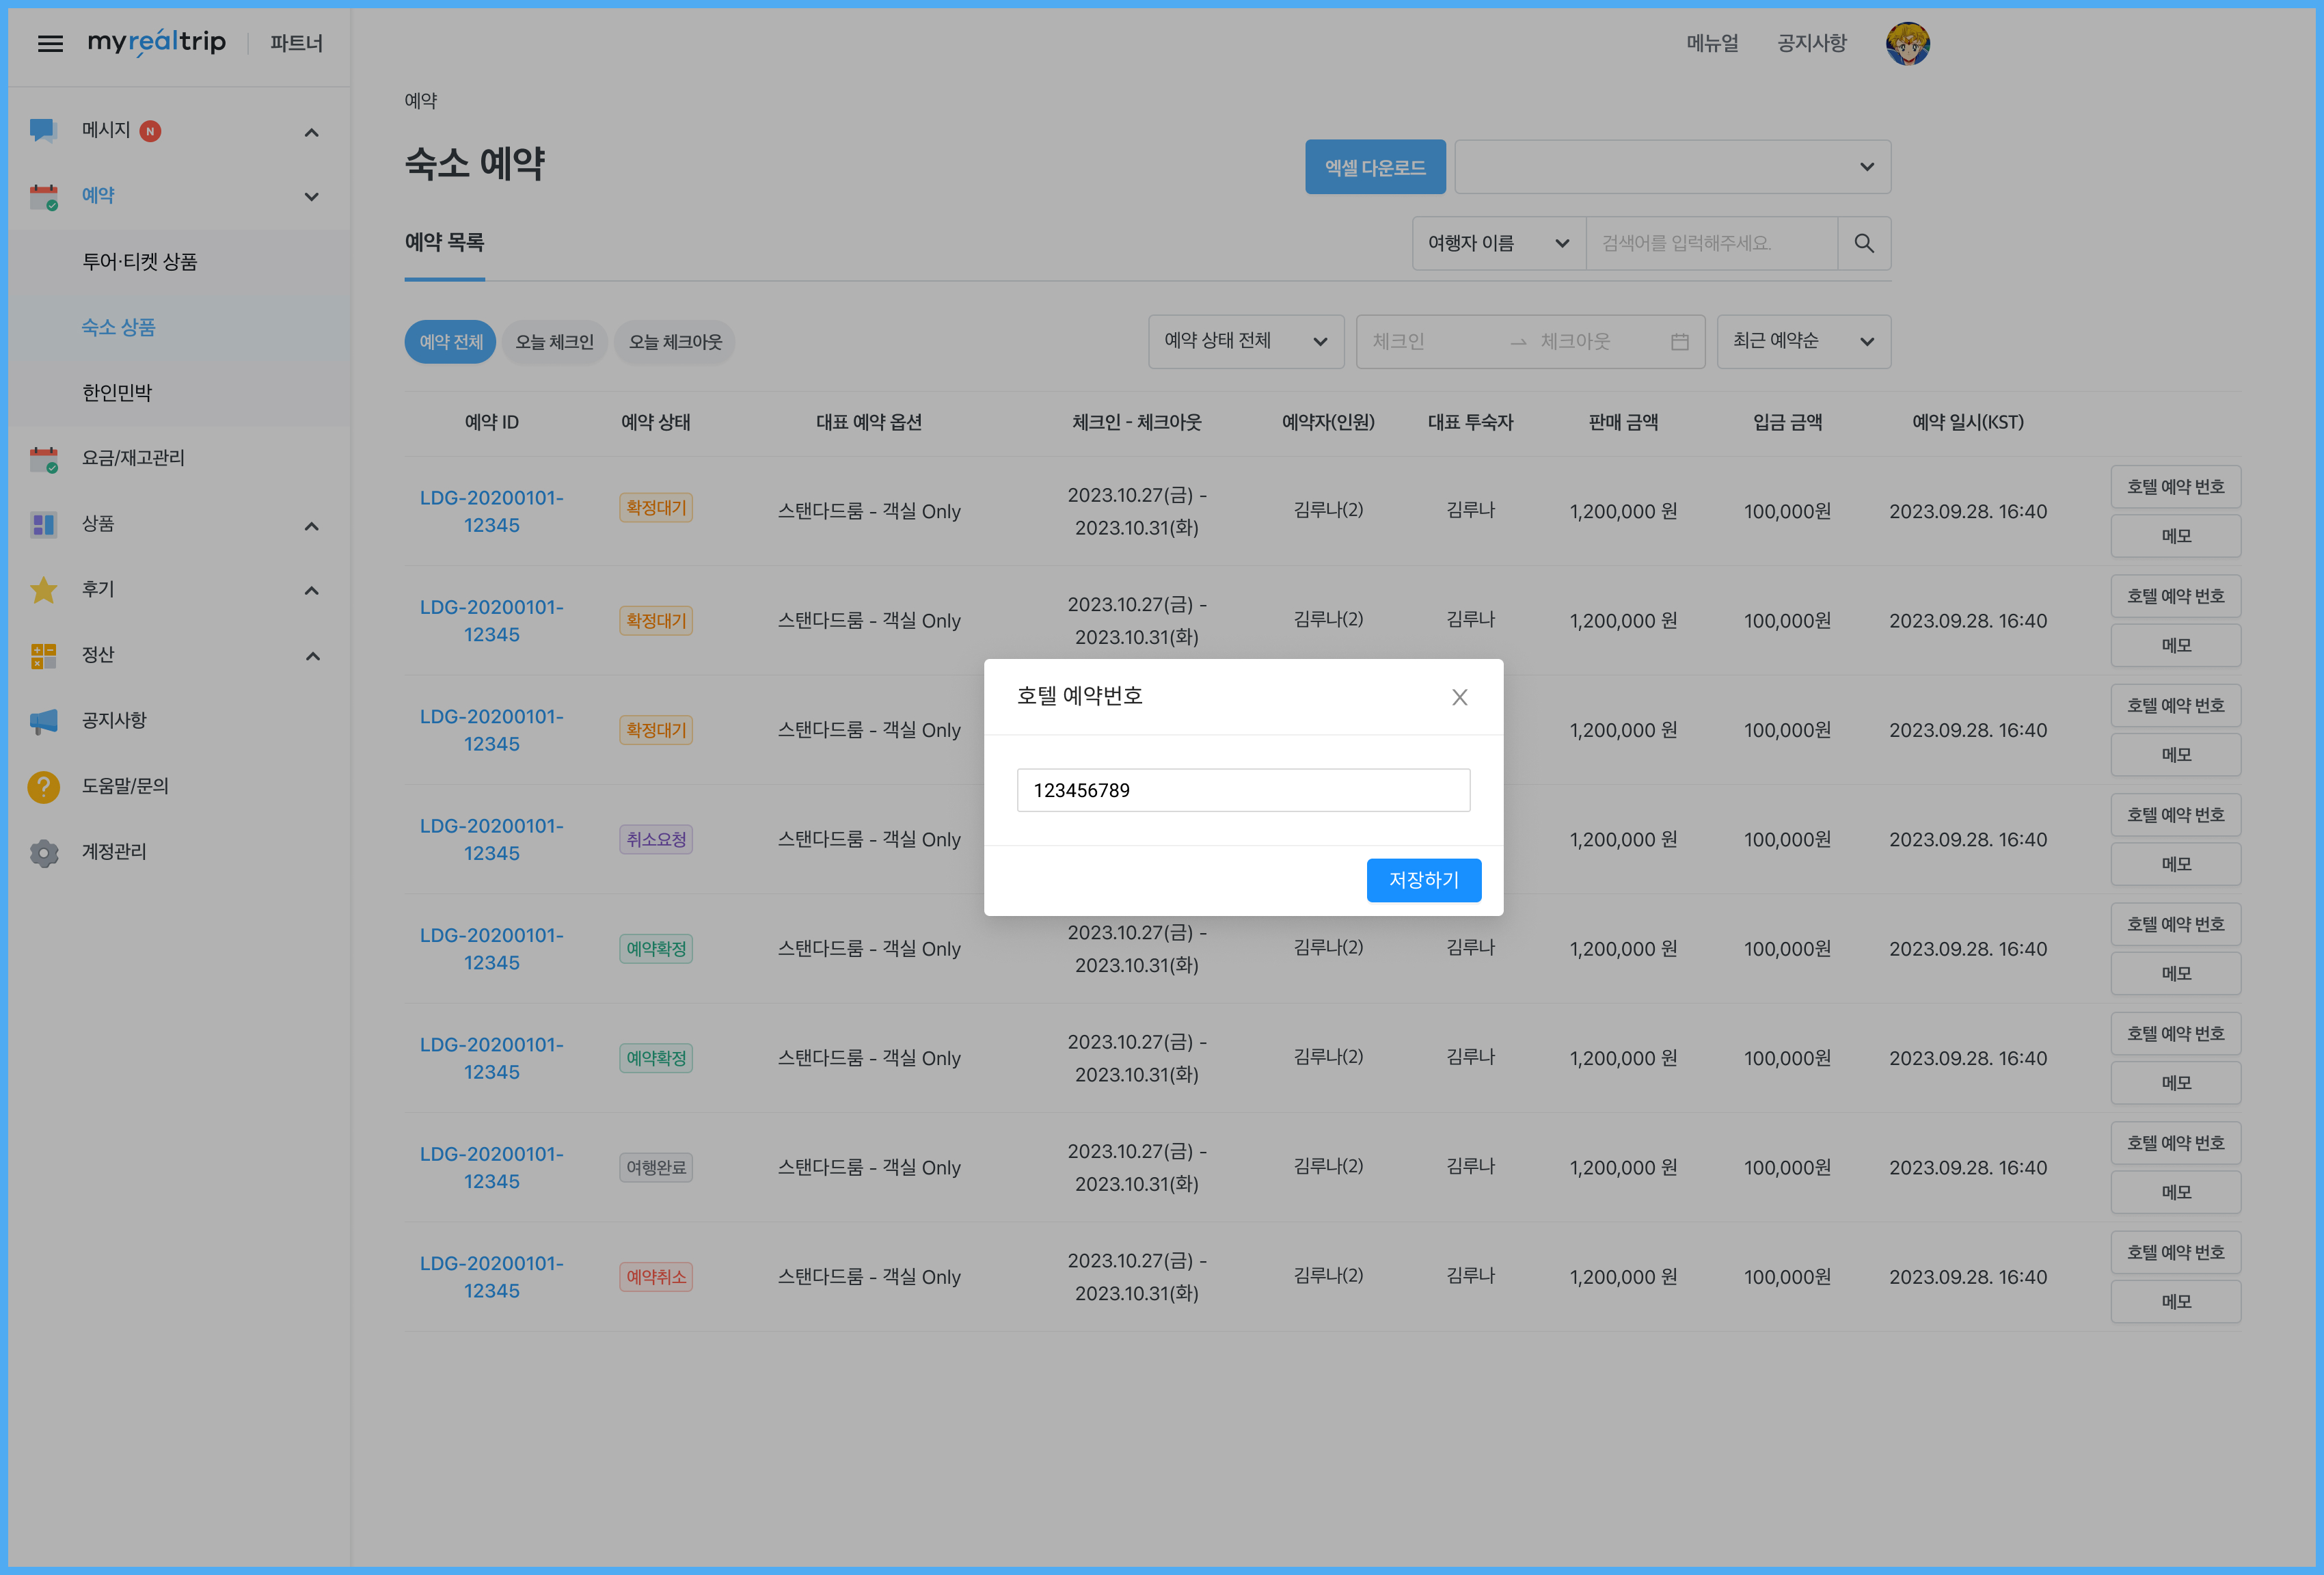Screen dimensions: 2324x1575
Task: Click the megaphone notices icon in sidebar
Action: 43,721
